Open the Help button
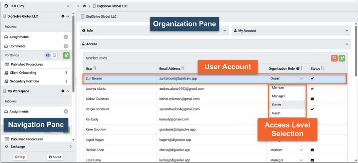 point(20,157)
